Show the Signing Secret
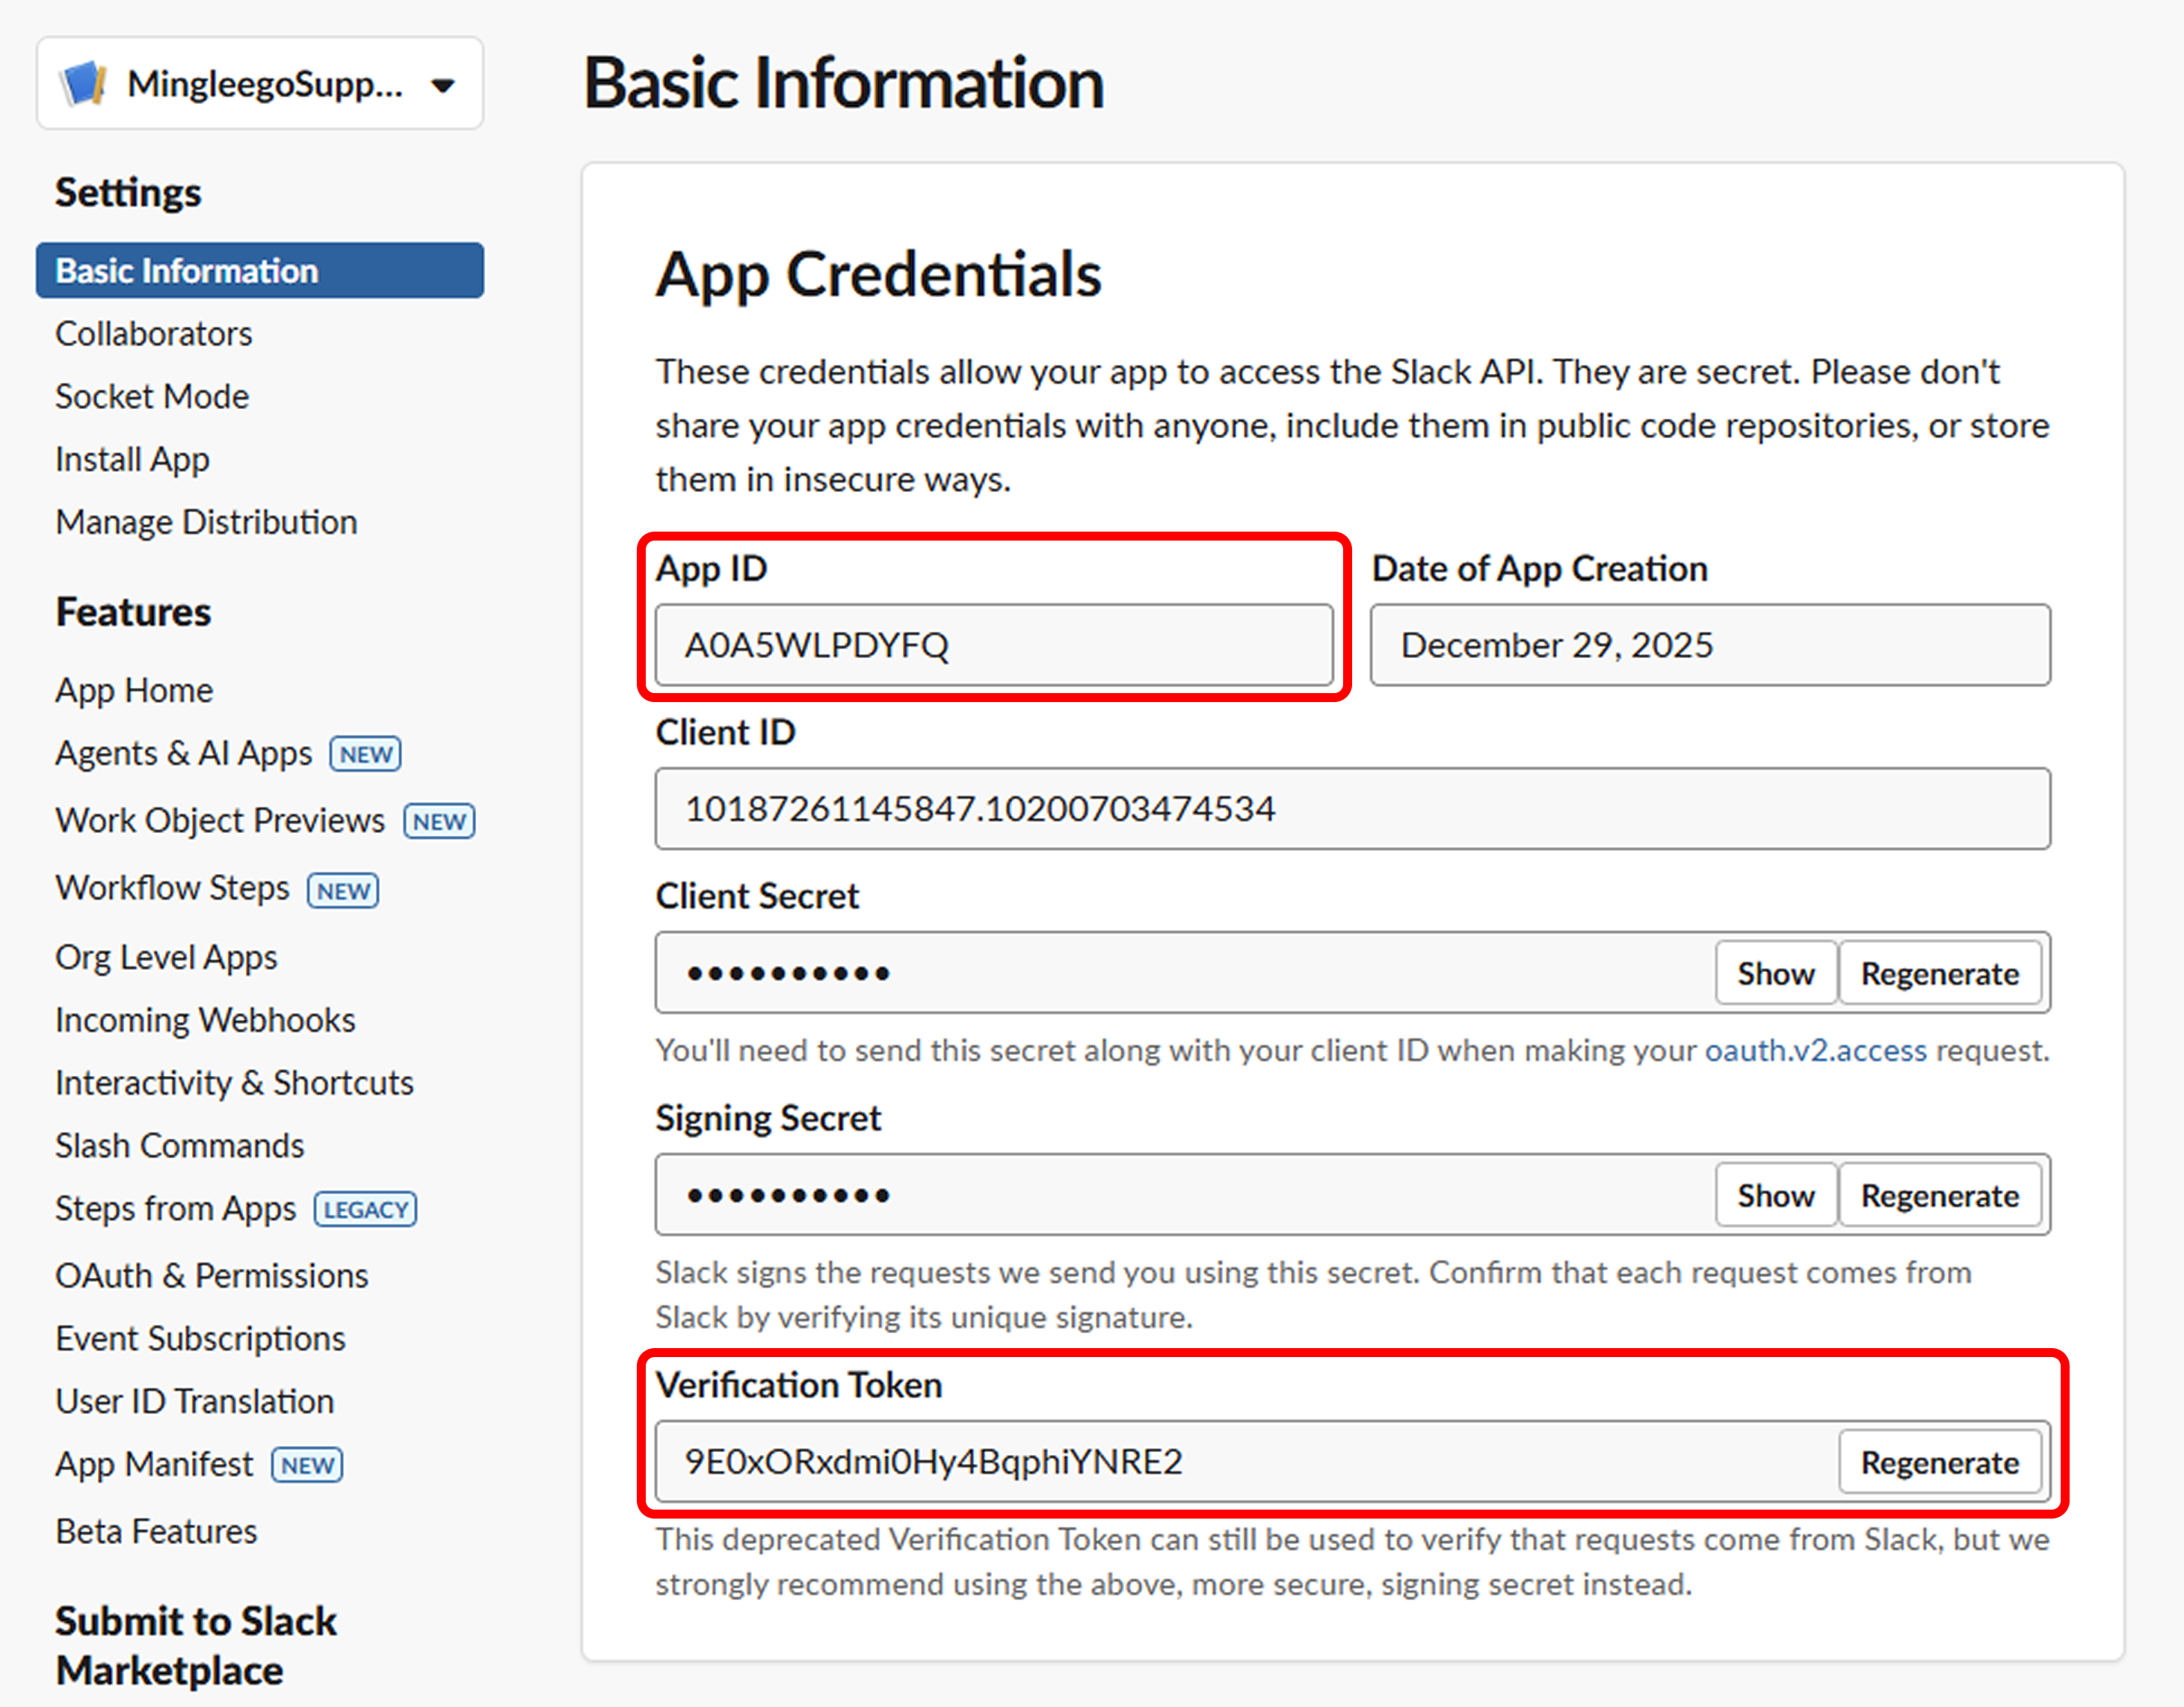 tap(1776, 1196)
